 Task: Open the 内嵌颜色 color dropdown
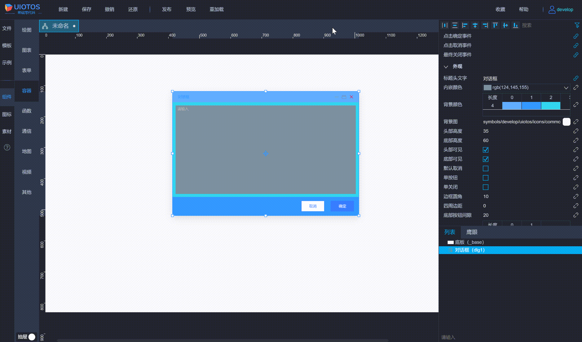point(567,87)
